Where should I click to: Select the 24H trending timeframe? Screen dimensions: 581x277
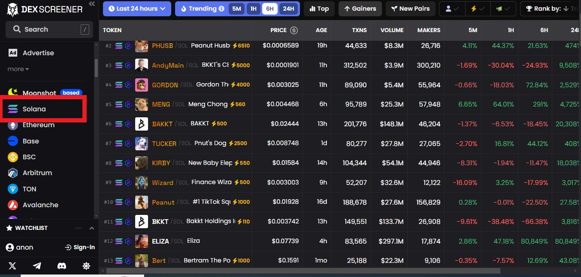(x=289, y=9)
